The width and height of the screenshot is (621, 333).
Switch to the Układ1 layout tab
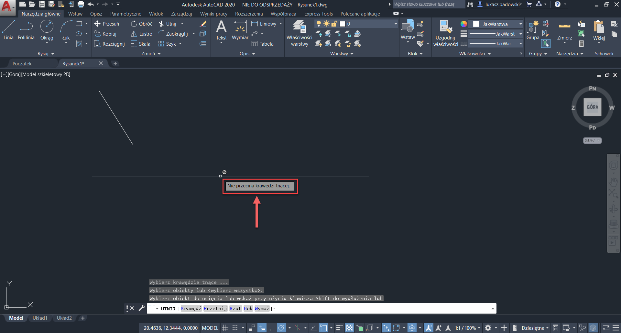pyautogui.click(x=40, y=318)
